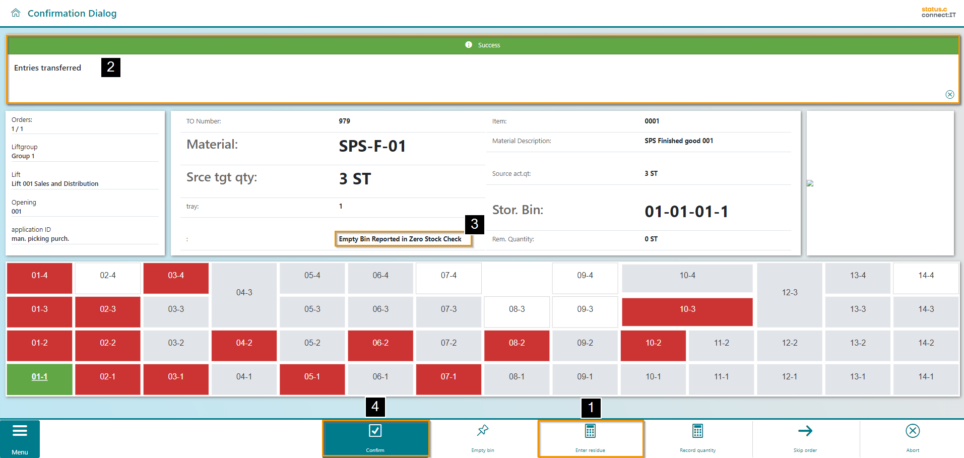Click the broken material image thumbnail
This screenshot has height=458, width=964.
click(810, 183)
